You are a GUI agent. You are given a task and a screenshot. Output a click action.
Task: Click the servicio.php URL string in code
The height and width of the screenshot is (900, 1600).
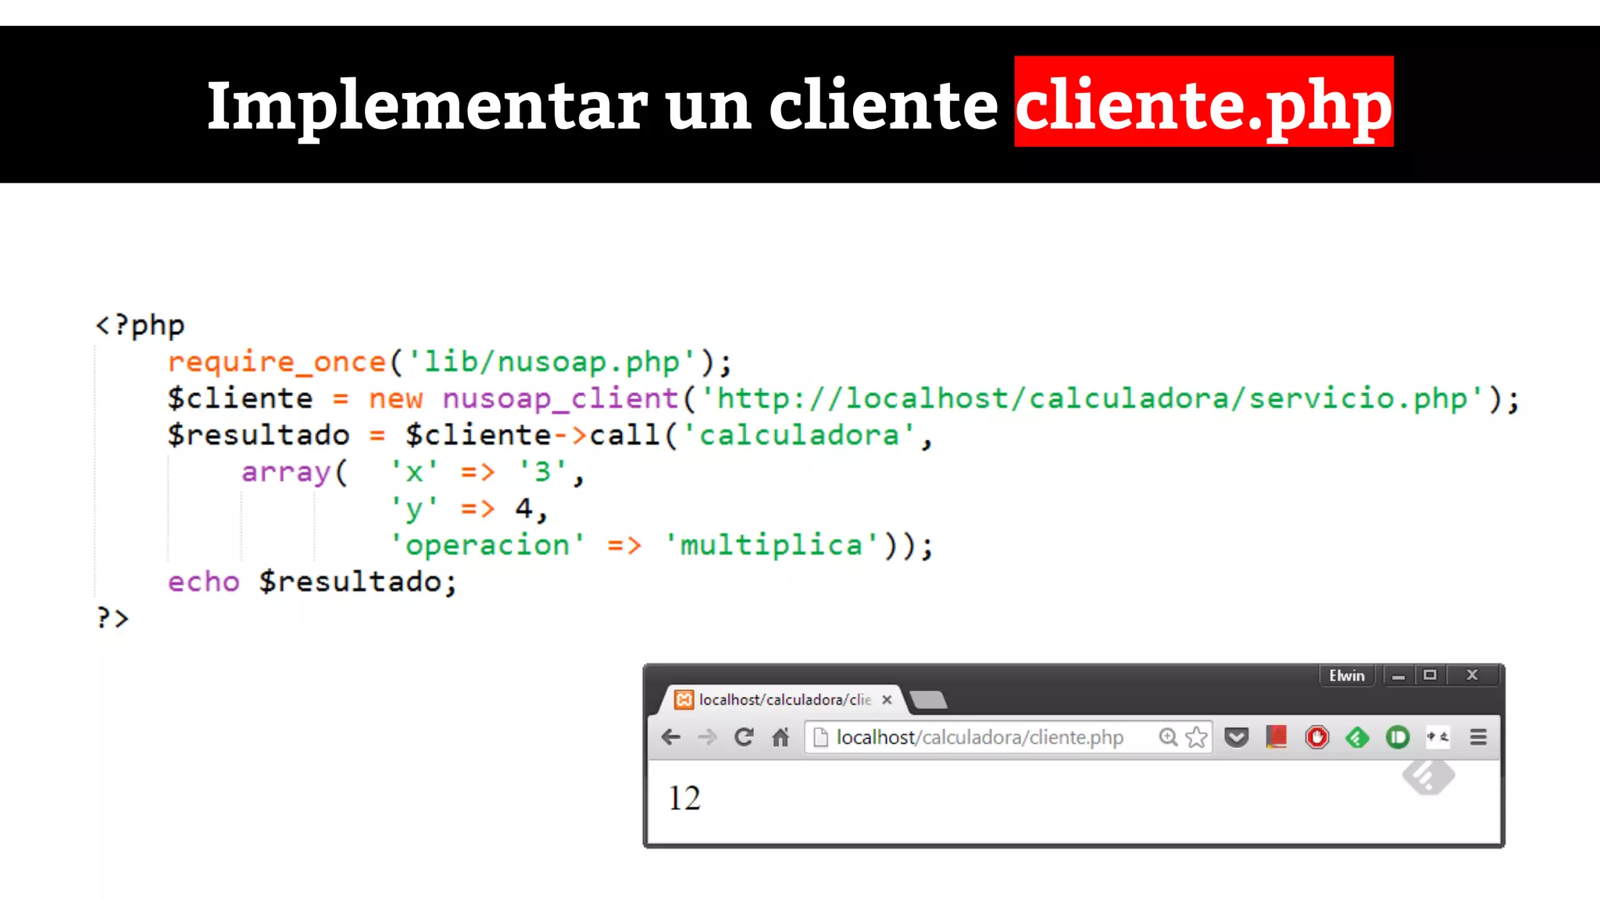(1091, 398)
